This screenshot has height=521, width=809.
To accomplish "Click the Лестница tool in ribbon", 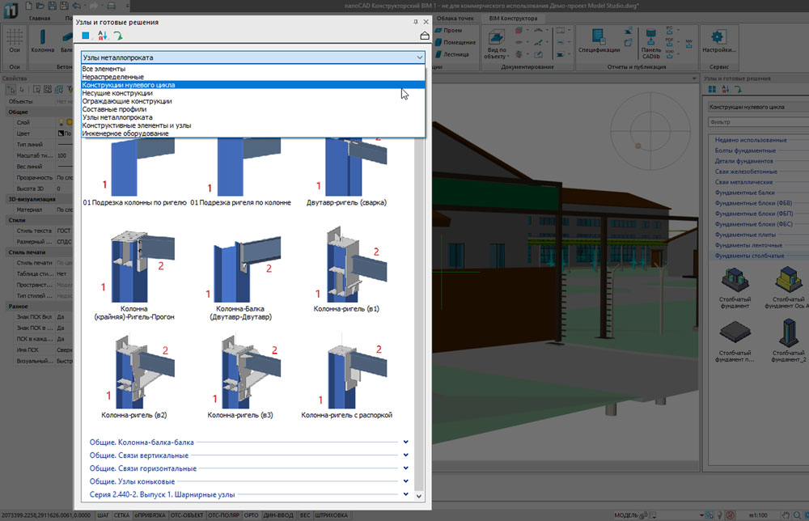I will [x=452, y=54].
